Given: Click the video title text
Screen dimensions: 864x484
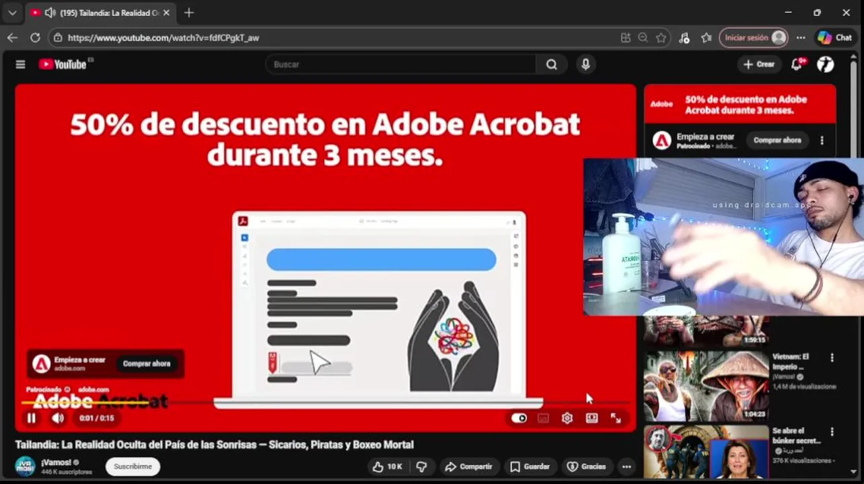Looking at the screenshot, I should pyautogui.click(x=215, y=445).
